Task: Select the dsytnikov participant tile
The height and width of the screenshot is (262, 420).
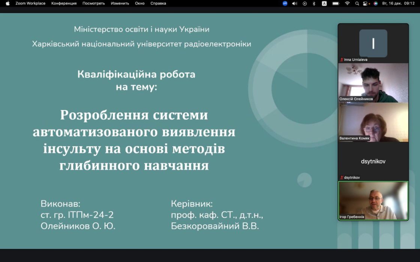Action: (373, 161)
